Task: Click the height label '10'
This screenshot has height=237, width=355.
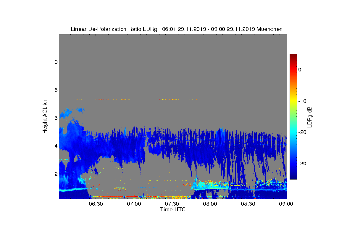Action: point(54,62)
